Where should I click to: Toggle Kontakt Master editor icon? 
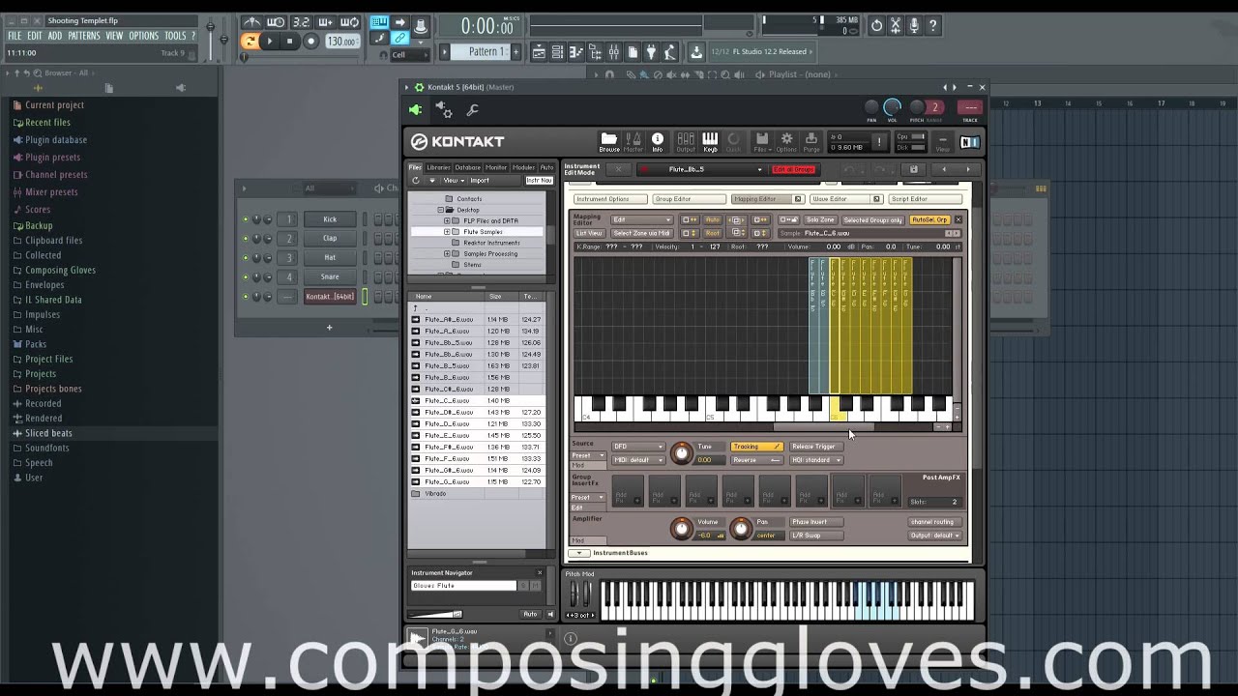pos(634,142)
